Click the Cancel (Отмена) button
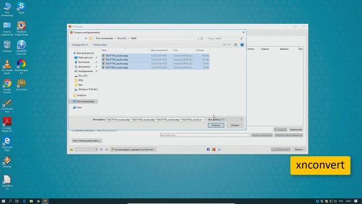Image resolution: width=362 pixels, height=204 pixels. tap(235, 125)
